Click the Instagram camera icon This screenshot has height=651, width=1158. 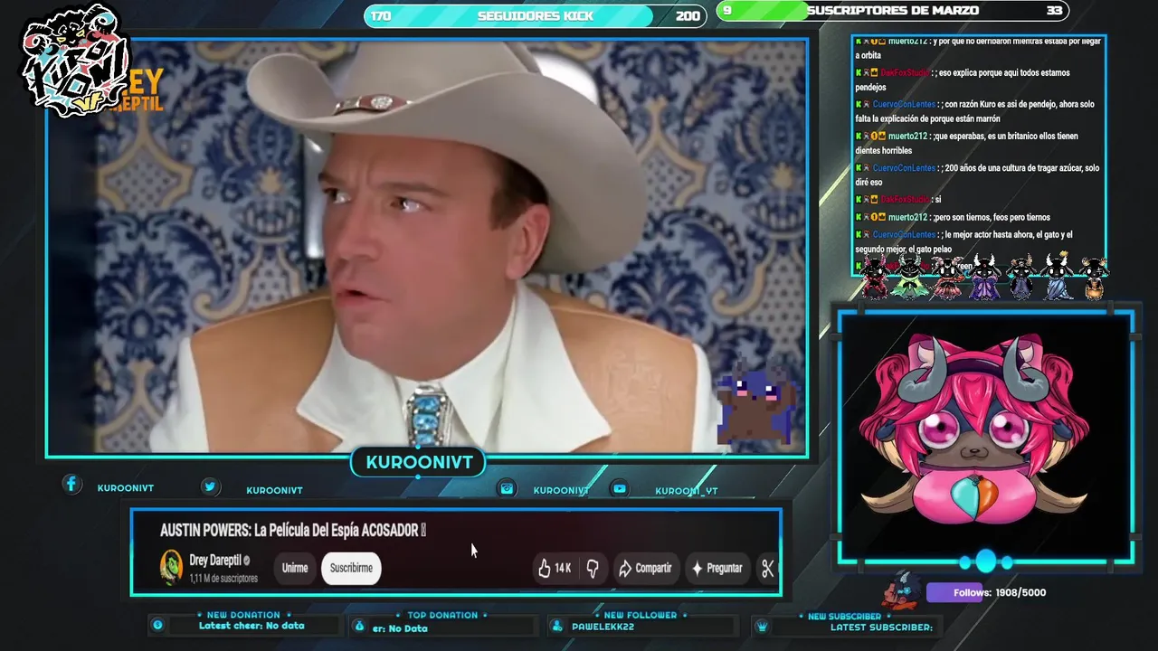click(x=507, y=488)
